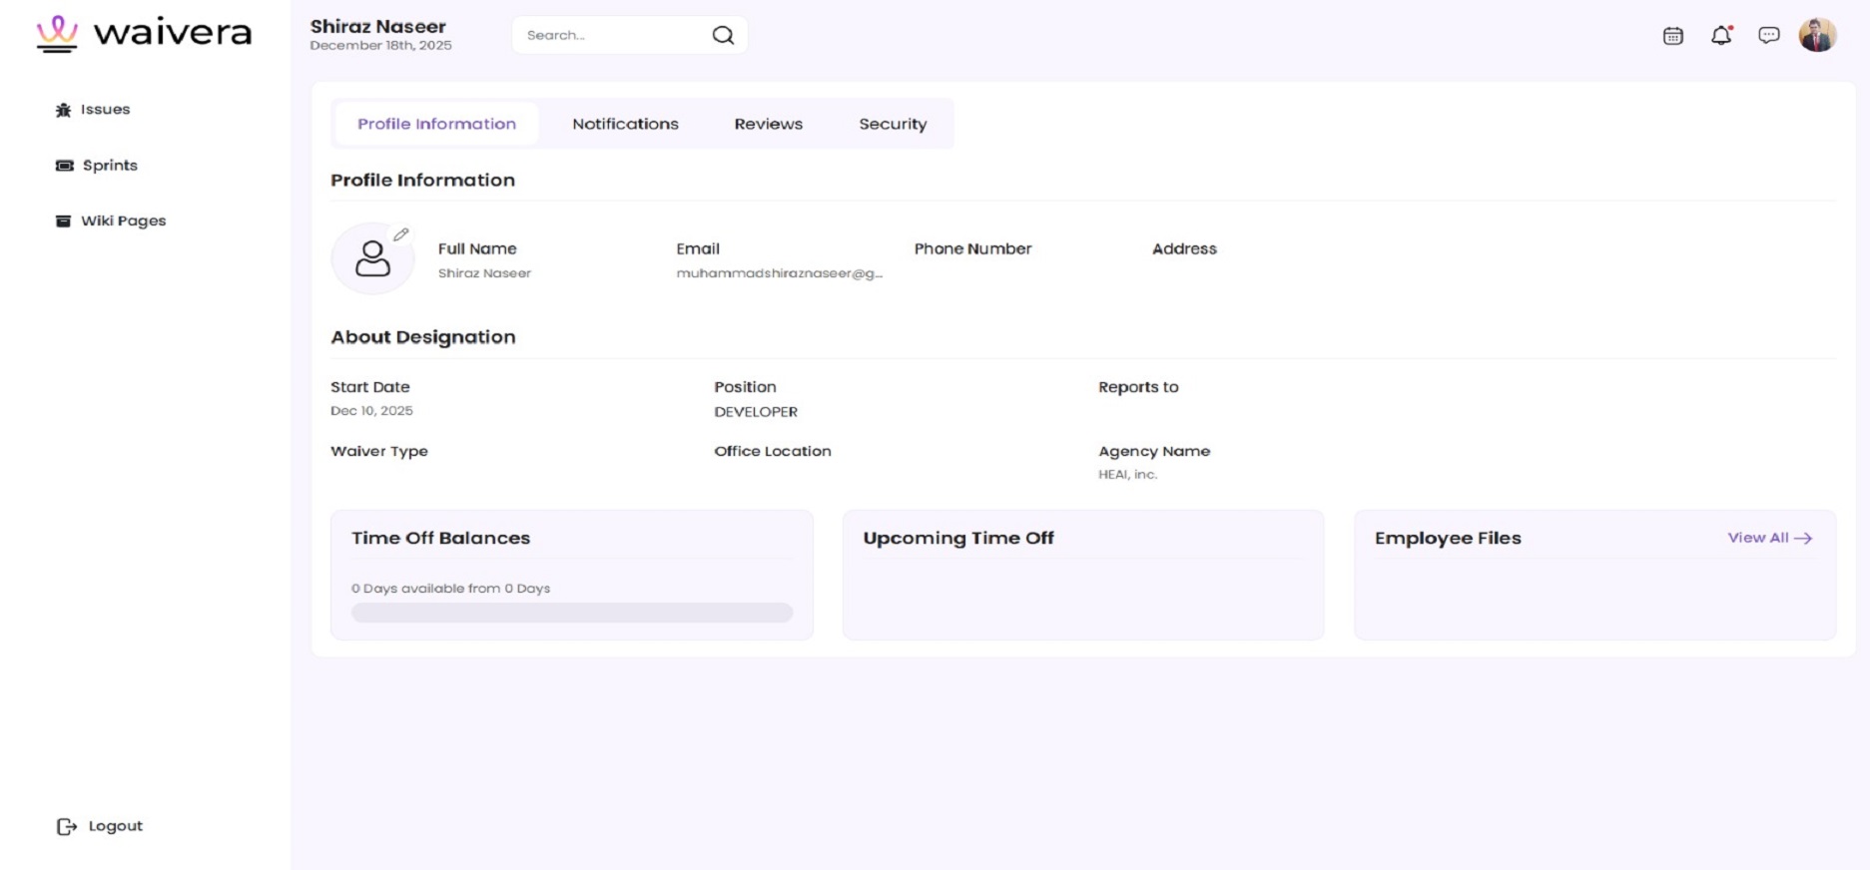Open the notifications bell icon

pyautogui.click(x=1721, y=36)
